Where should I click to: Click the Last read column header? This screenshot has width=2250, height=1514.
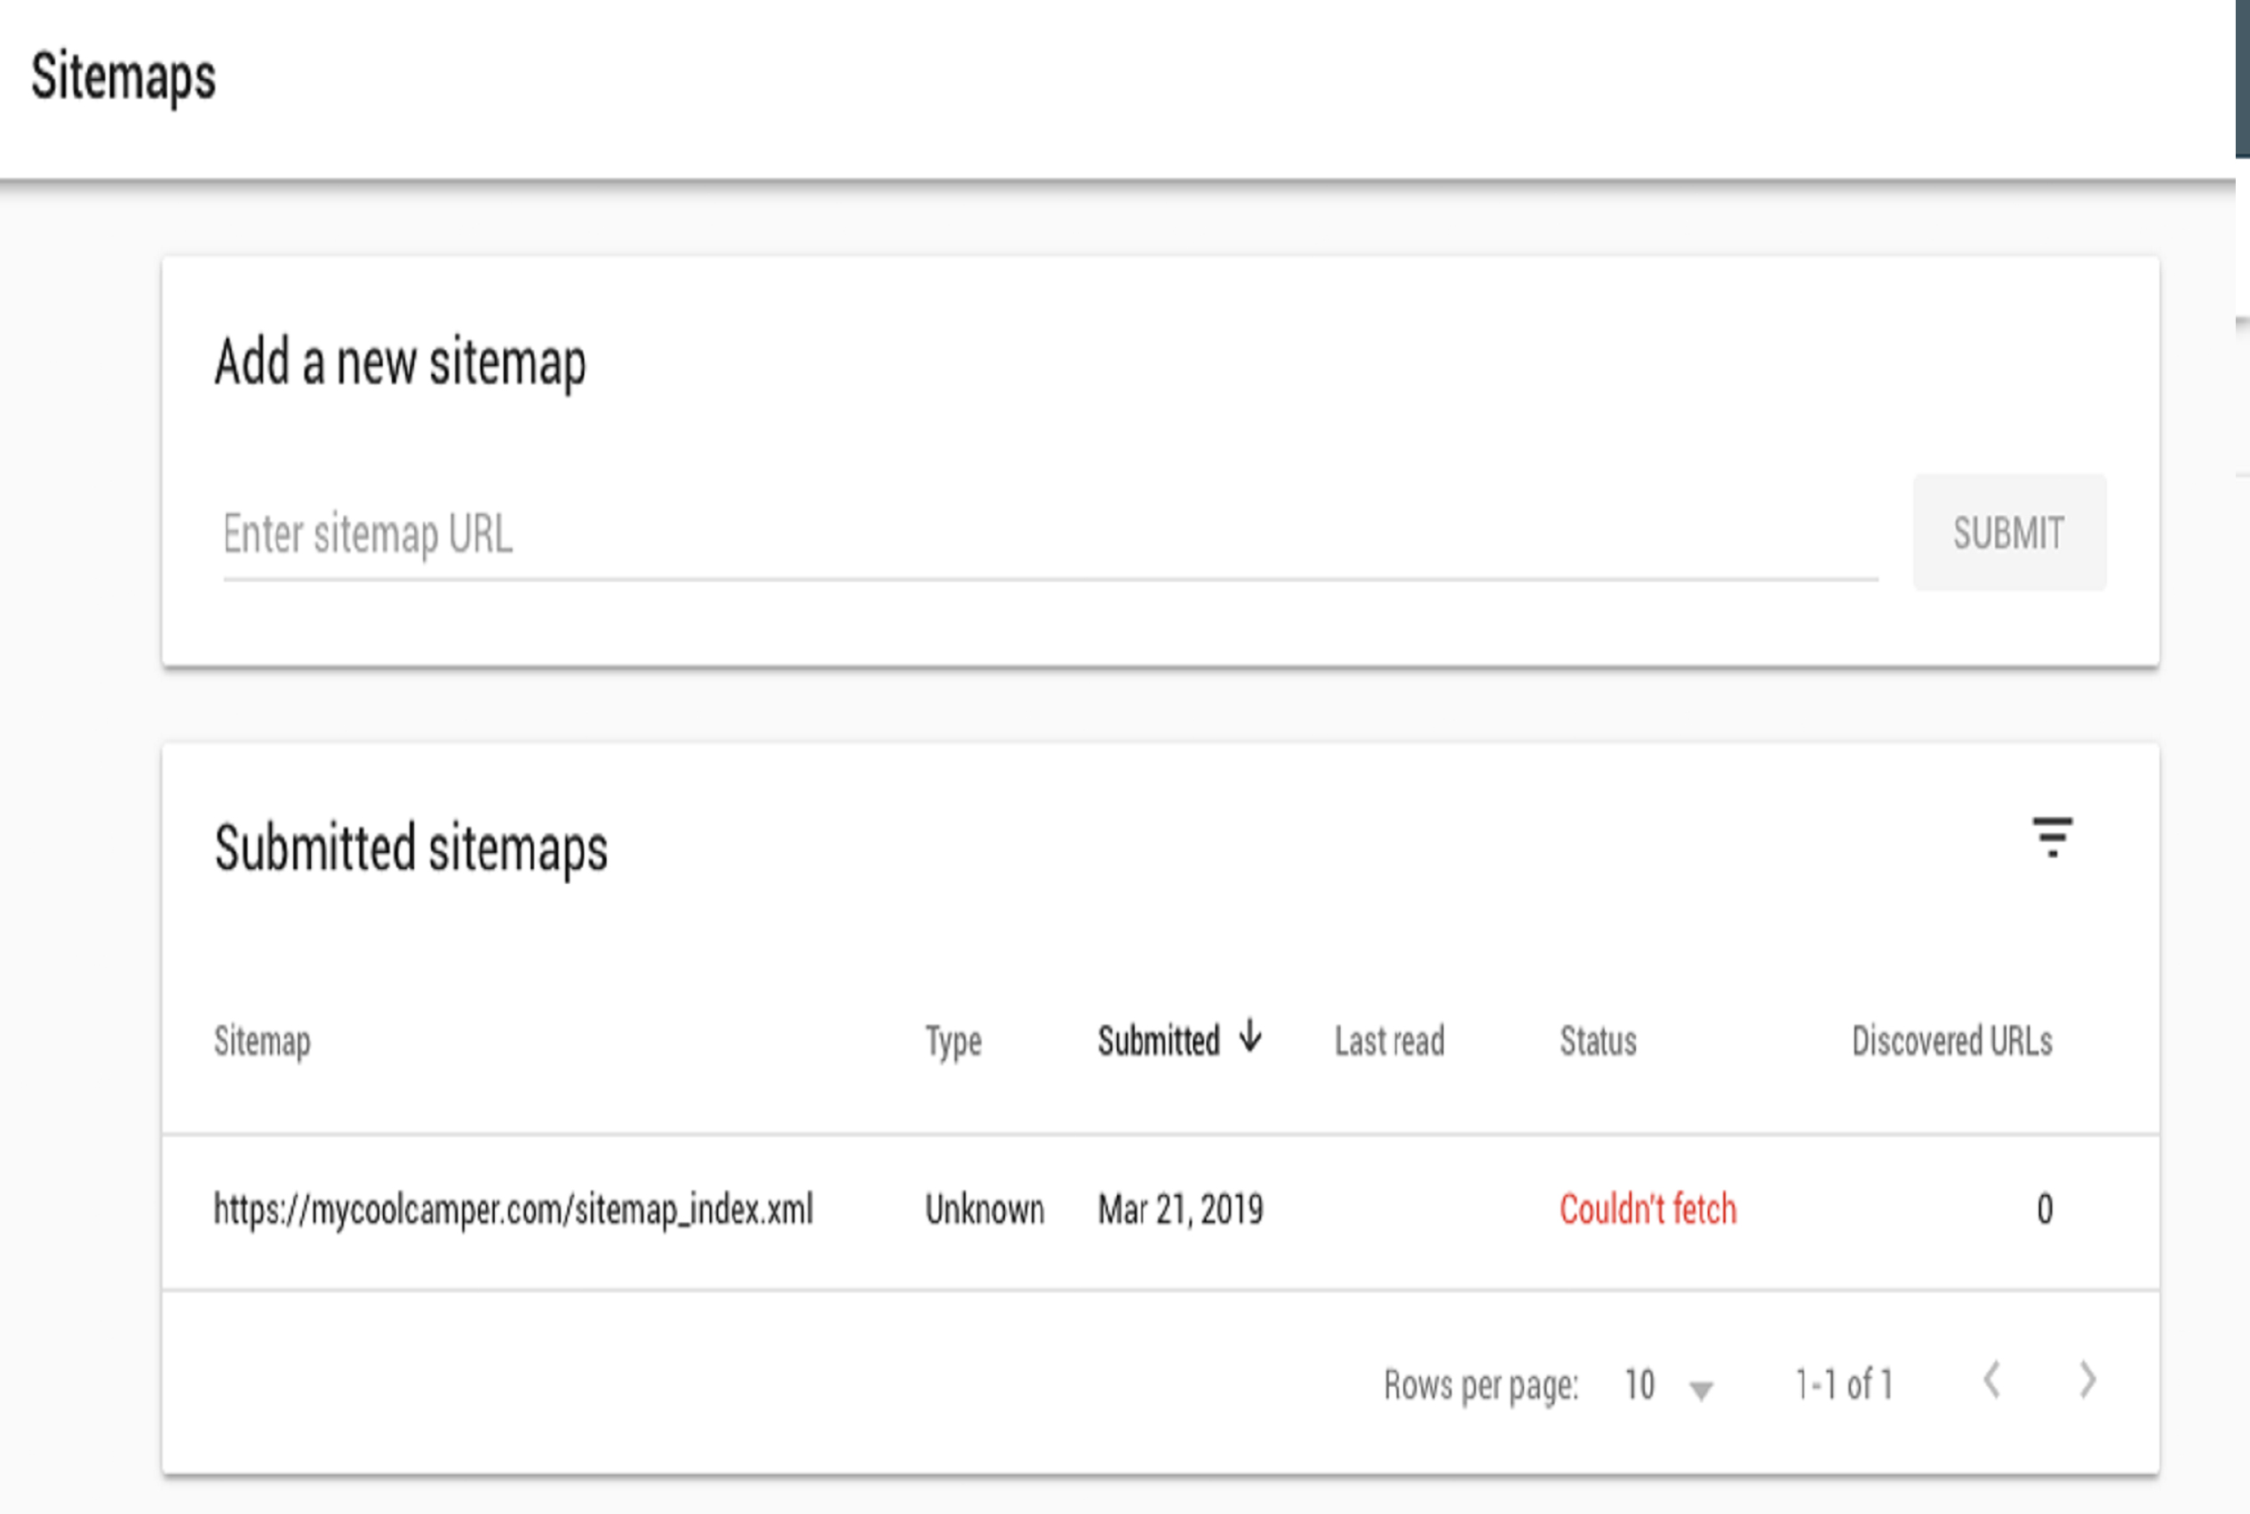point(1389,1041)
